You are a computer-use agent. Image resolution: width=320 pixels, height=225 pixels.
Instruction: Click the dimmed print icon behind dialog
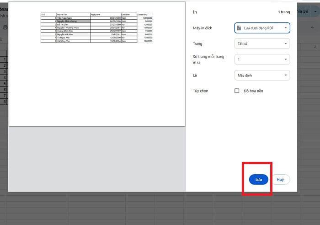pyautogui.click(x=5, y=27)
